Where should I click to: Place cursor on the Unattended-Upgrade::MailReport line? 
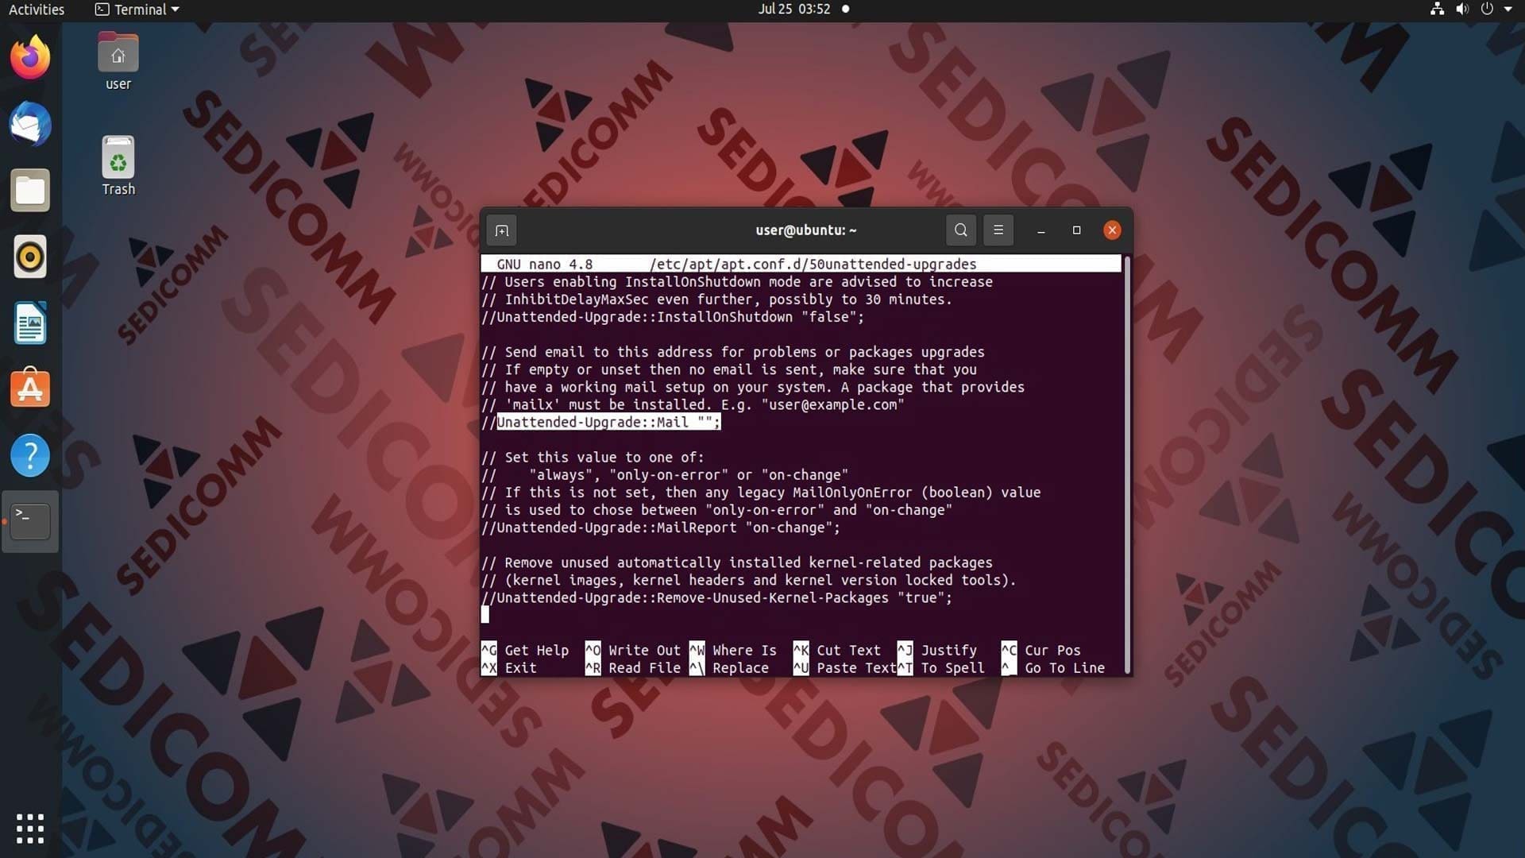point(660,528)
